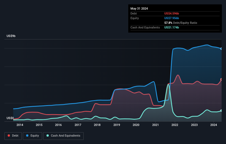Click the 2015 x-axis label
Image resolution: width=226 pixels, height=144 pixels.
tap(39, 125)
